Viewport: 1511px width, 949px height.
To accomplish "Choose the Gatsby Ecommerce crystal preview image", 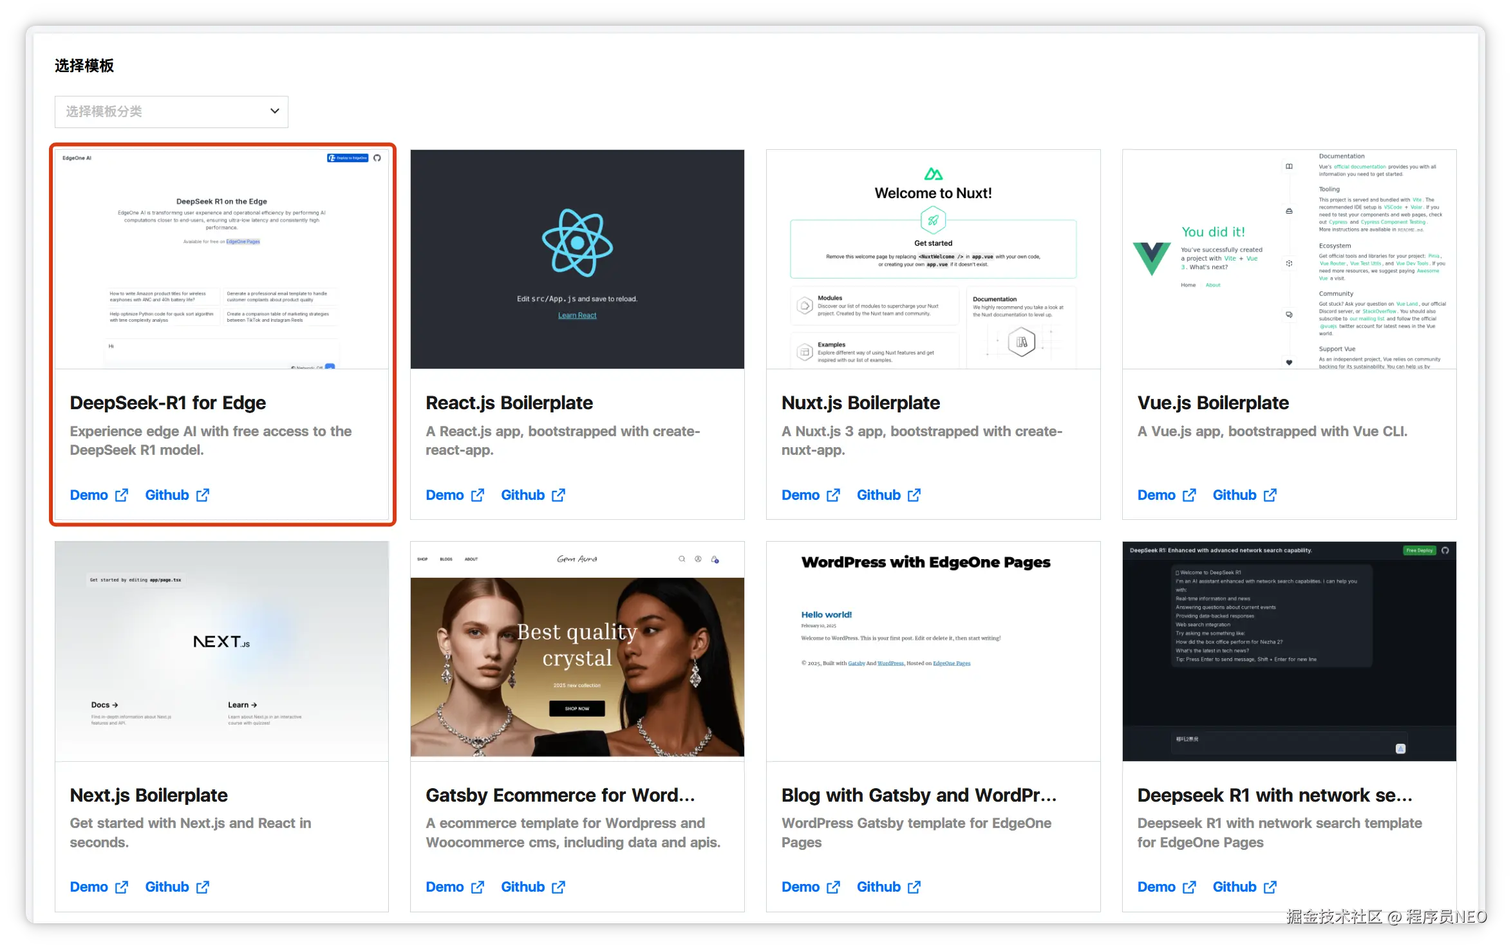I will (577, 651).
